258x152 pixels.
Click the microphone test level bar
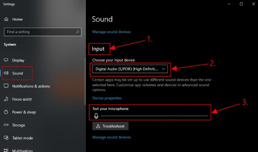154,116
